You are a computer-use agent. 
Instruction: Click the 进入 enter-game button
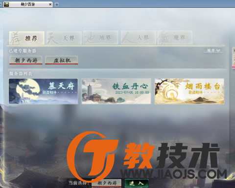click(137, 183)
